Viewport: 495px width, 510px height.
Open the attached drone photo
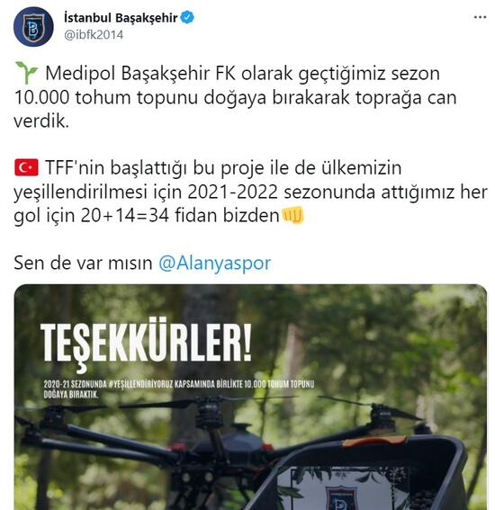click(x=250, y=398)
